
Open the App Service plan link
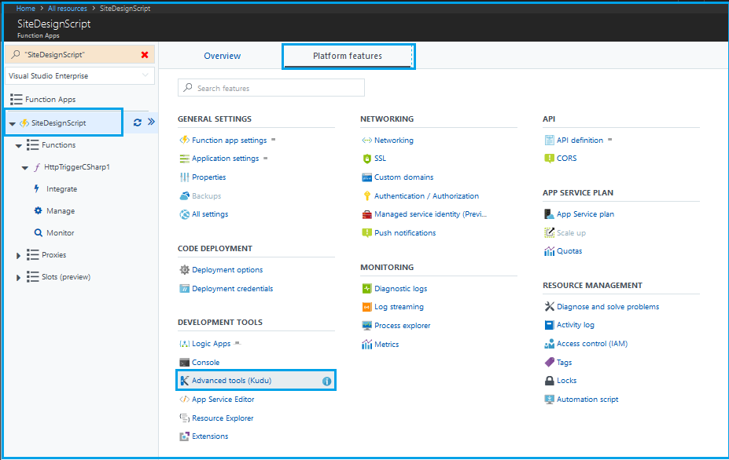click(585, 214)
